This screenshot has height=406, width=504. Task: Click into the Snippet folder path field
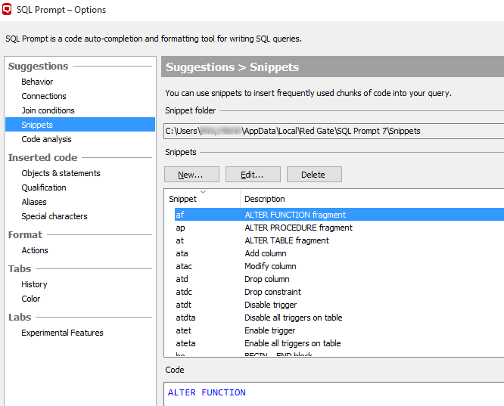pyautogui.click(x=334, y=131)
